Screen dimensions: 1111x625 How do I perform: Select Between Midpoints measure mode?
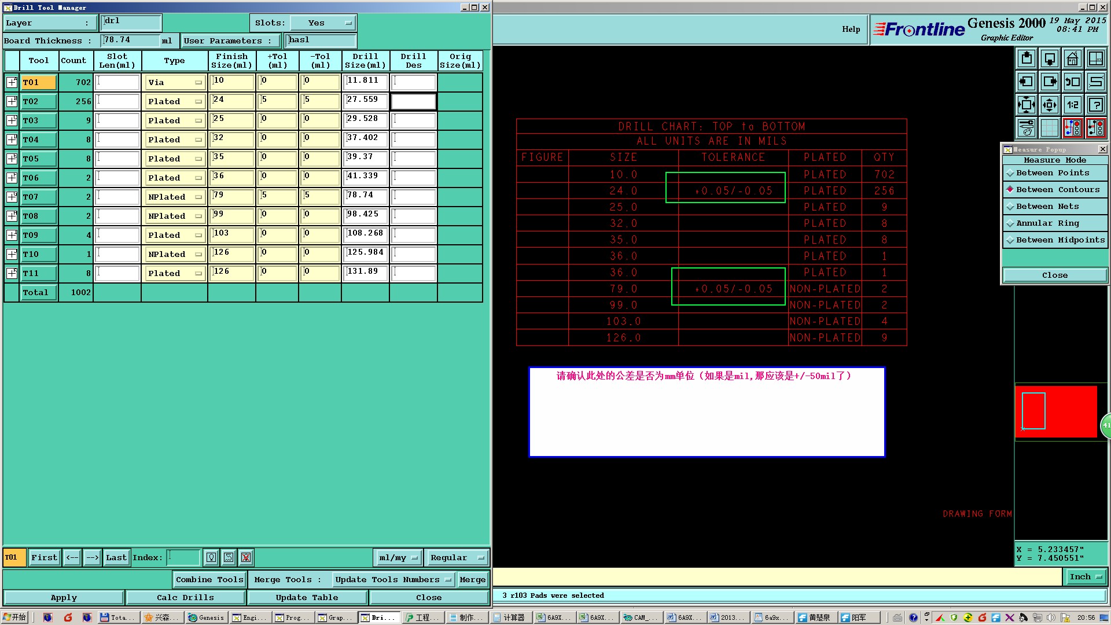[x=1060, y=240]
